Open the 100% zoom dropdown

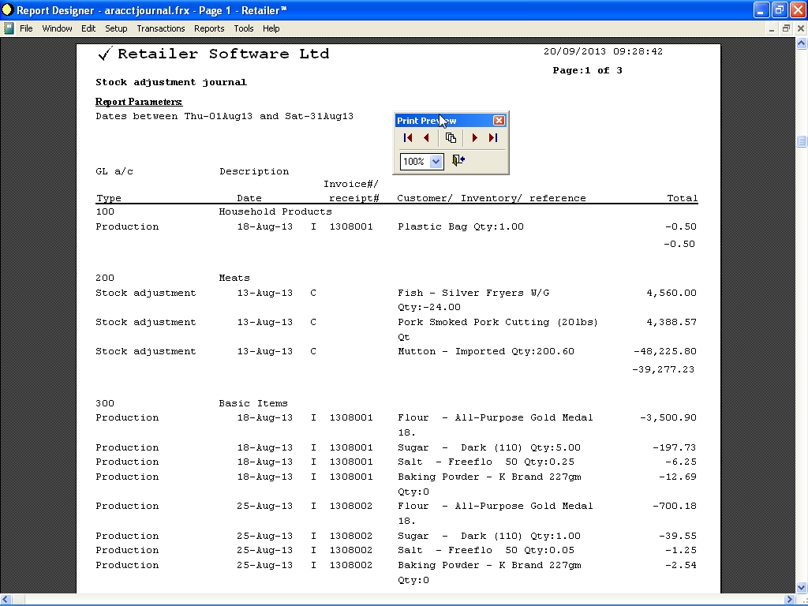click(436, 162)
